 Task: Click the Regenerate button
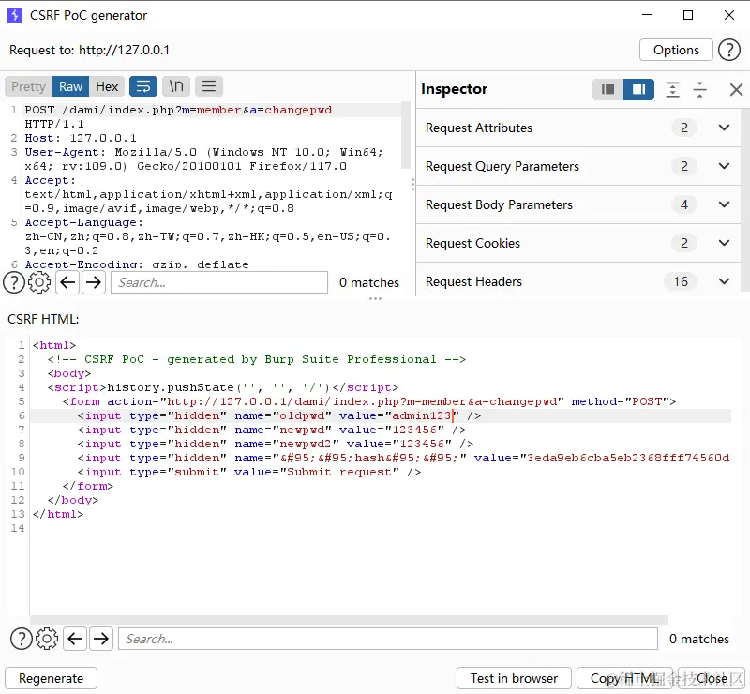52,678
